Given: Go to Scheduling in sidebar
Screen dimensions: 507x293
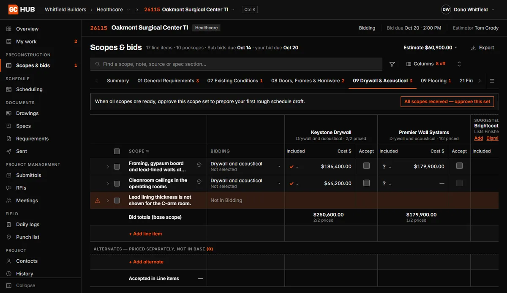Looking at the screenshot, I should coord(29,89).
